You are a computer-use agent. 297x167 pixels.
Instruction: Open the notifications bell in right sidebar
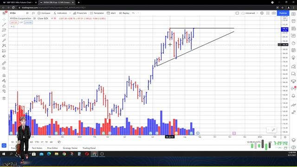tap(293, 96)
